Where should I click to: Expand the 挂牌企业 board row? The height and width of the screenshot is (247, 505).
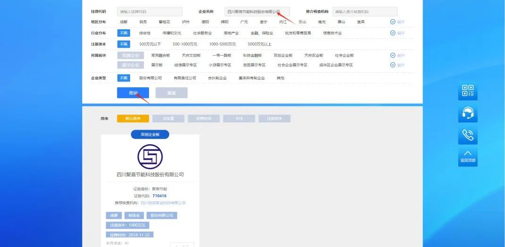[397, 56]
